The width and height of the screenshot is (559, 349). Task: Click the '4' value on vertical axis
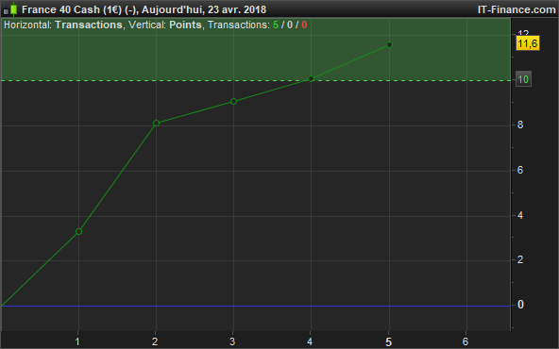[520, 215]
